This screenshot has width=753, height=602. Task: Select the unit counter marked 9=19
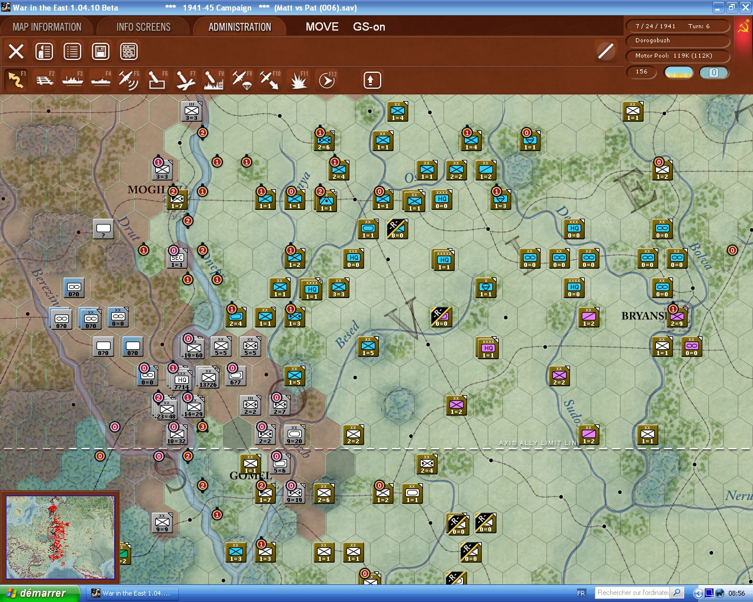click(294, 493)
